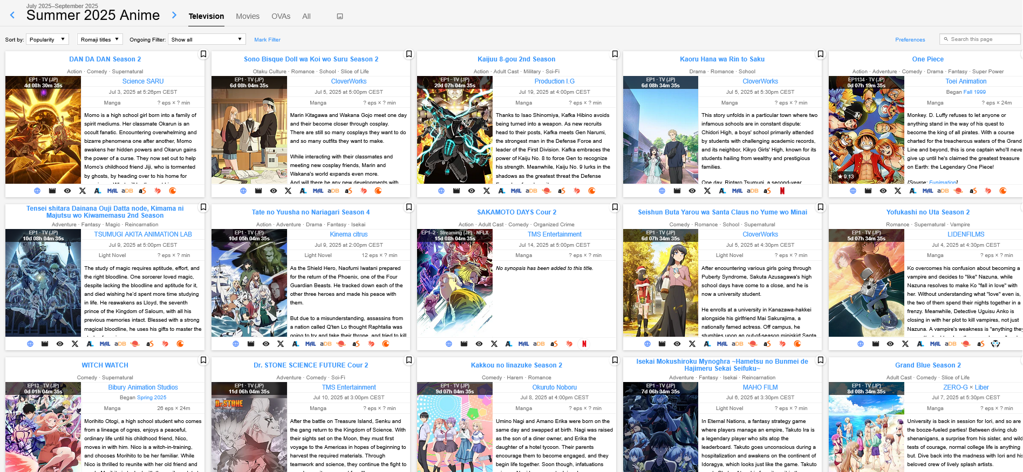This screenshot has height=472, width=1023.
Task: Switch to the Movies tab
Action: (x=248, y=16)
